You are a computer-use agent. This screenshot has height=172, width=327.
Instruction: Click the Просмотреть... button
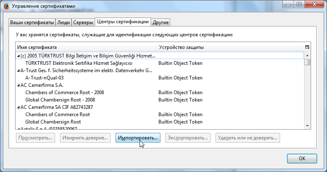click(x=36, y=138)
